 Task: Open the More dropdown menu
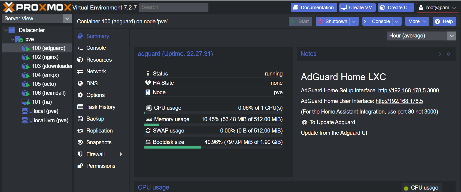(x=417, y=21)
